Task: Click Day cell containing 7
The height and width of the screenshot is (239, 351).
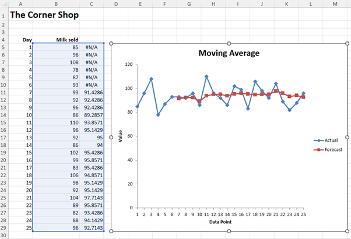Action: click(20, 93)
